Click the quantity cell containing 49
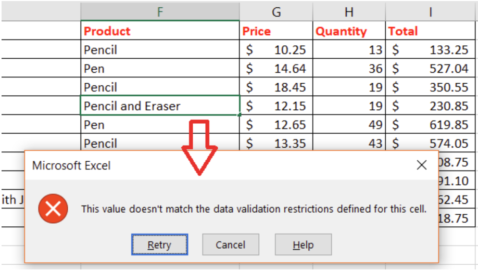This screenshot has height=271, width=478. coord(349,125)
